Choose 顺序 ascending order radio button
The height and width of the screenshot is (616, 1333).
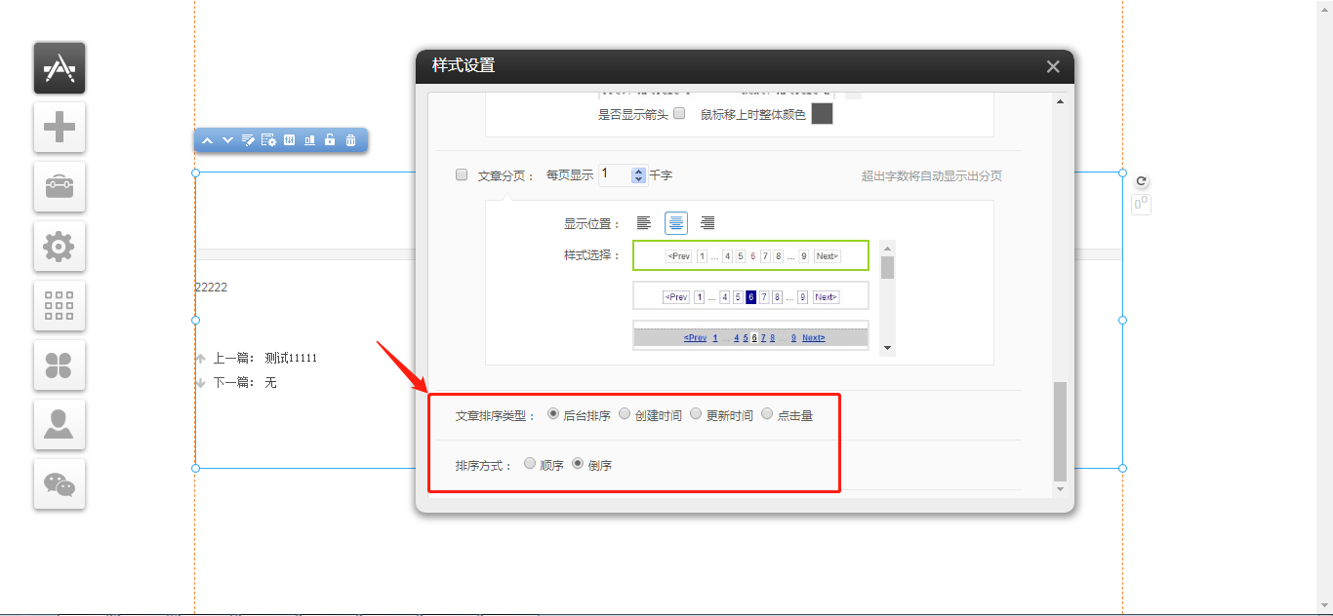coord(530,464)
